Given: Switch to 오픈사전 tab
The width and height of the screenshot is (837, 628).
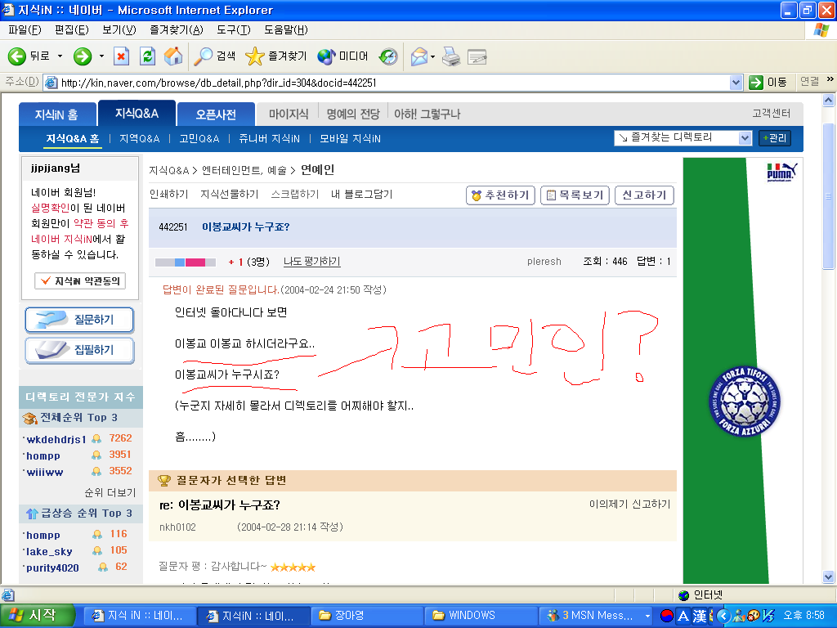Looking at the screenshot, I should [x=215, y=114].
